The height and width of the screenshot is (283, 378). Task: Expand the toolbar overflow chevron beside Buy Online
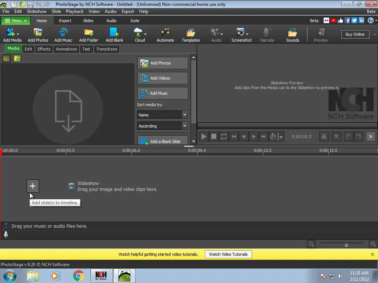(x=375, y=34)
